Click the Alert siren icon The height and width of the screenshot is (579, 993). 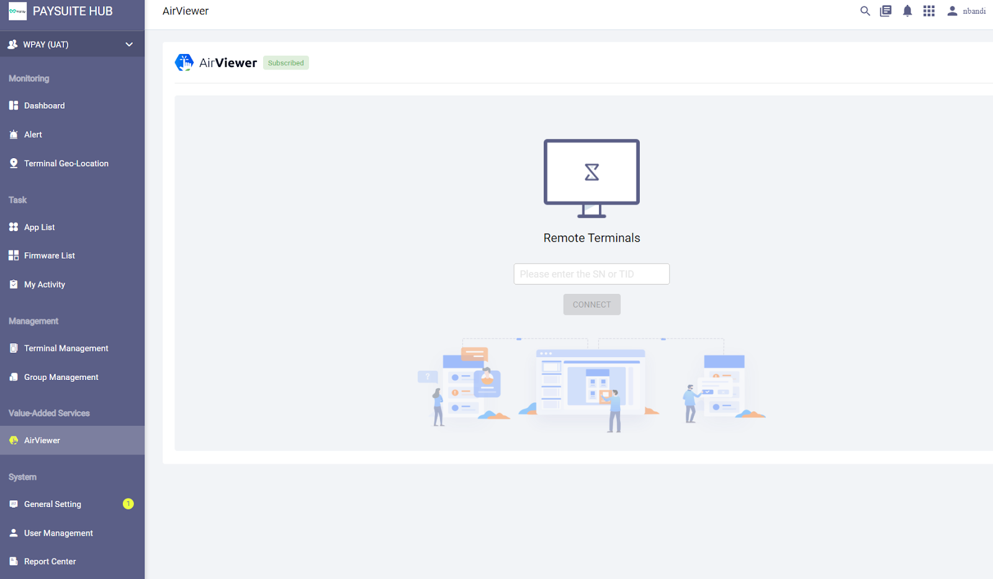(14, 135)
